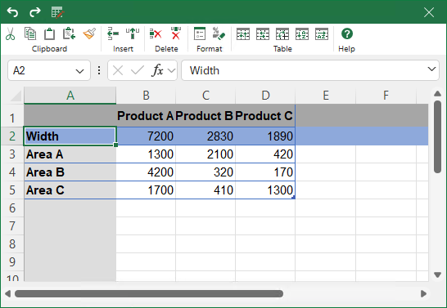Select row 5 header
This screenshot has width=447, height=308.
tap(12, 190)
